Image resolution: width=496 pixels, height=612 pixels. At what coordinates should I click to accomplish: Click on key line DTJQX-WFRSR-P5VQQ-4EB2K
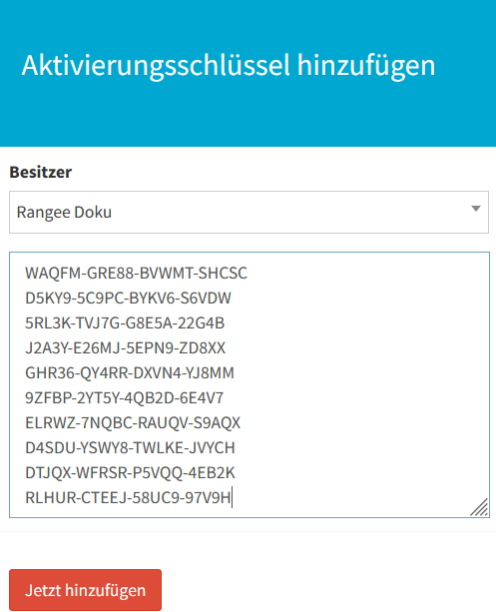tap(130, 472)
